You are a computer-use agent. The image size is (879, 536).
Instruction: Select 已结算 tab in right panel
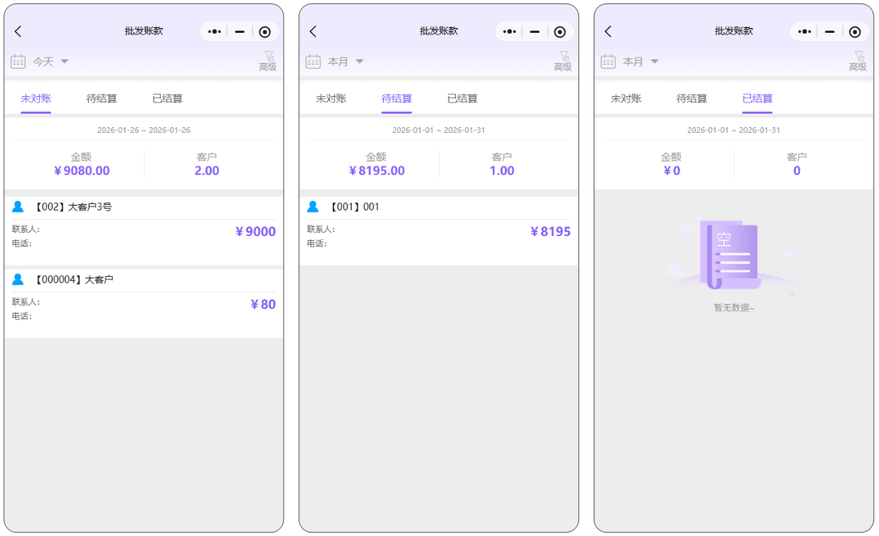757,98
